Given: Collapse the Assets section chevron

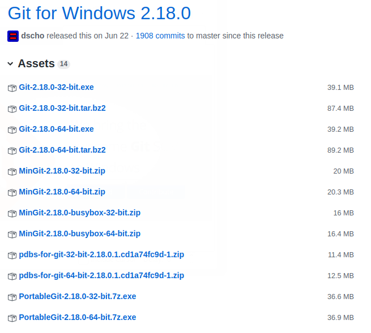Looking at the screenshot, I should point(10,63).
